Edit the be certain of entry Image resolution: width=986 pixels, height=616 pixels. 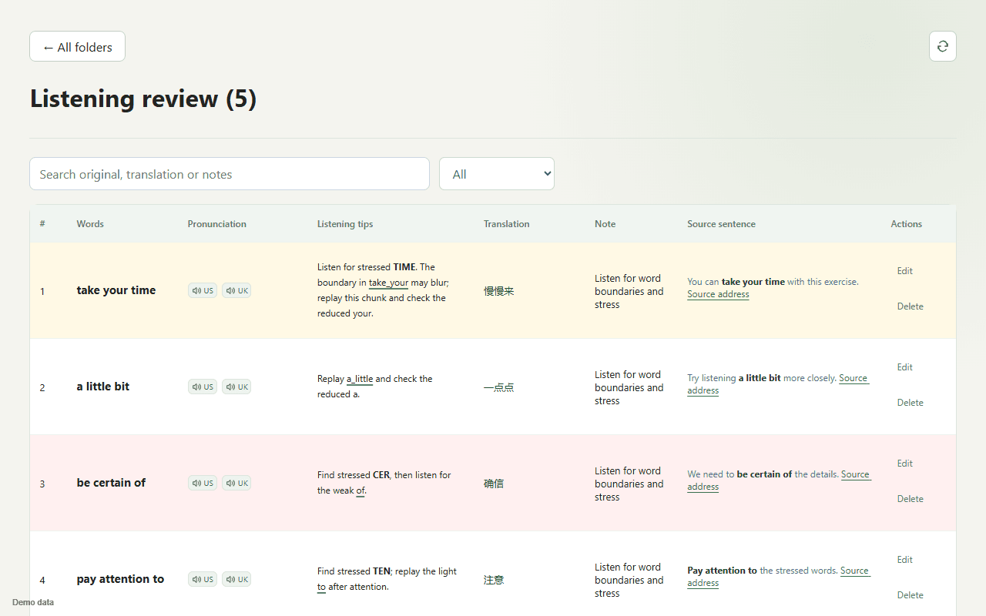point(904,464)
